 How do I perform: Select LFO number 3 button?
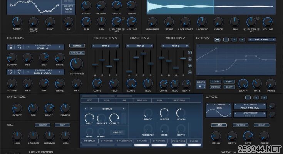[x=264, y=98]
